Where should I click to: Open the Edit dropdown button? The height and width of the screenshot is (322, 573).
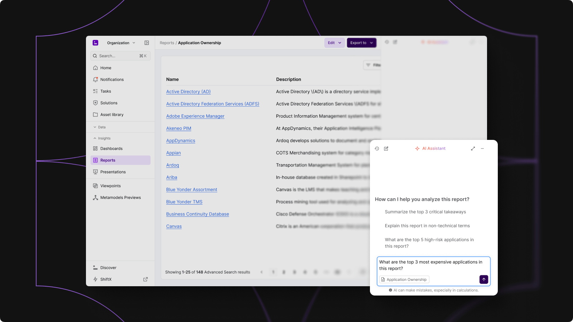(x=334, y=43)
